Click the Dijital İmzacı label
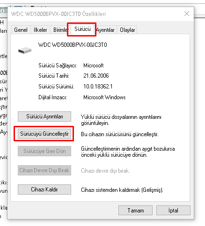205x226 pixels. [x=52, y=97]
